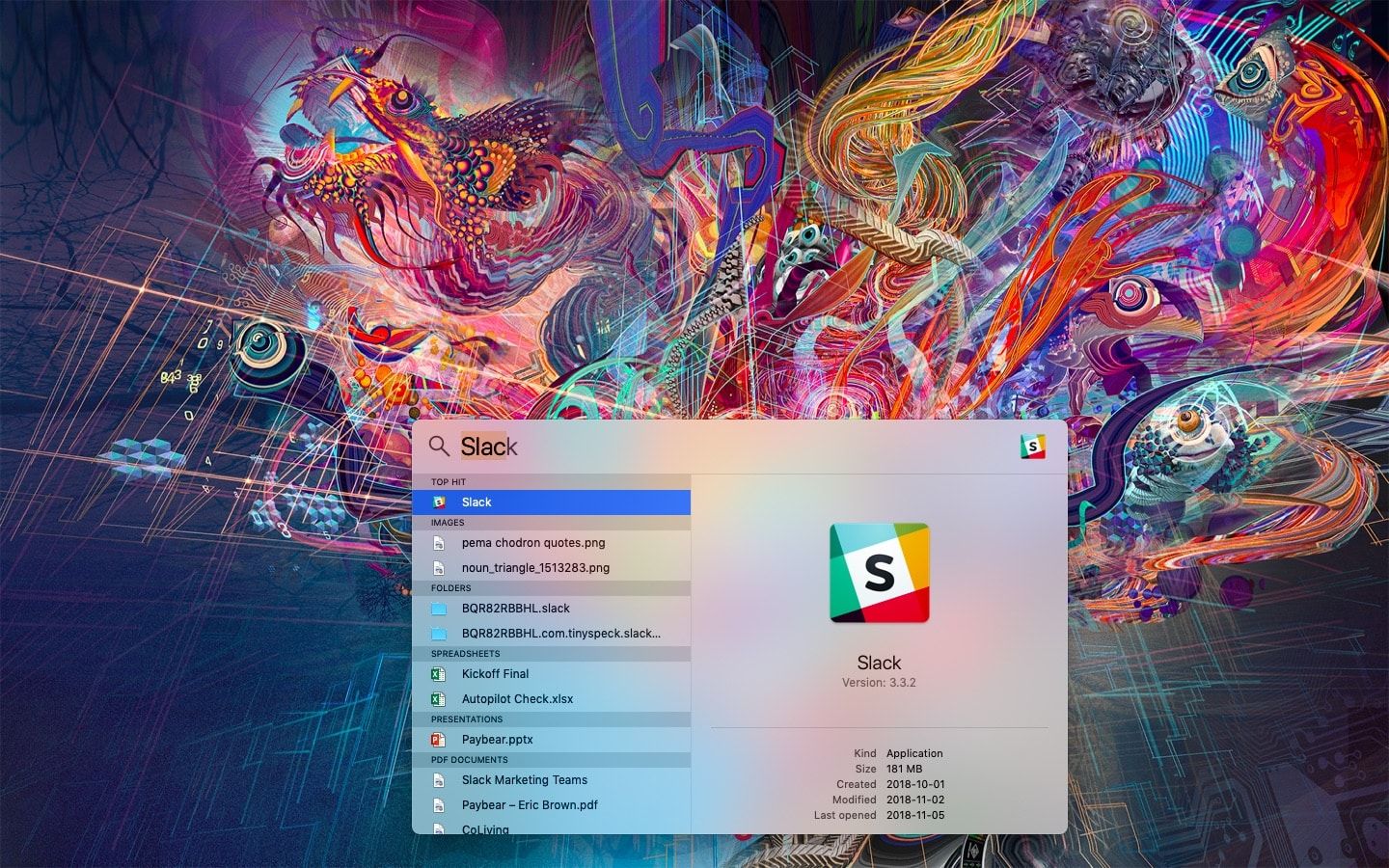Select pema chodron quotes.png result

tap(551, 543)
